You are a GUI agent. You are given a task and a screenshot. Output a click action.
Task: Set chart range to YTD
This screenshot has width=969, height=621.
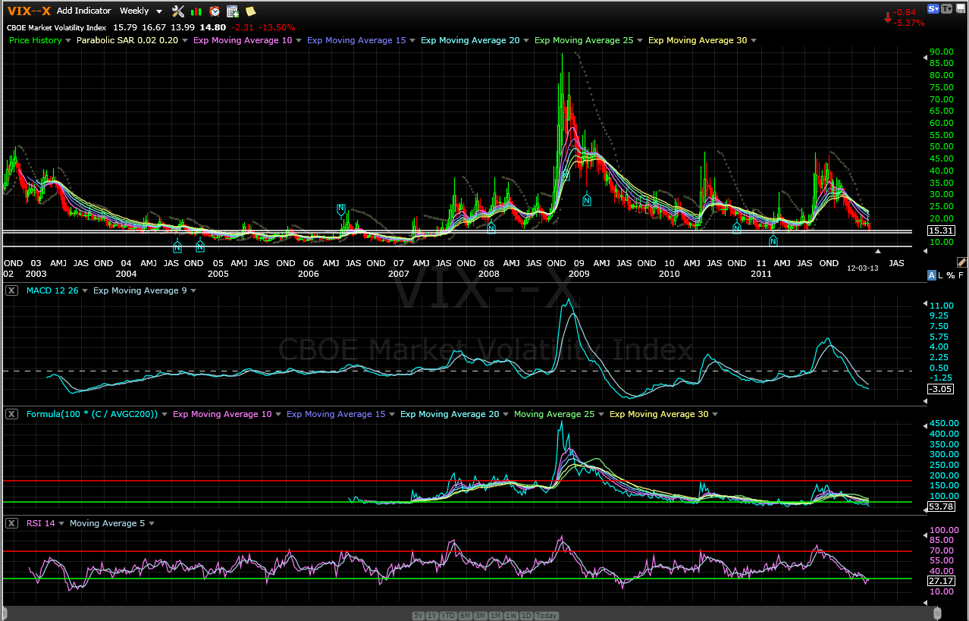coord(447,616)
